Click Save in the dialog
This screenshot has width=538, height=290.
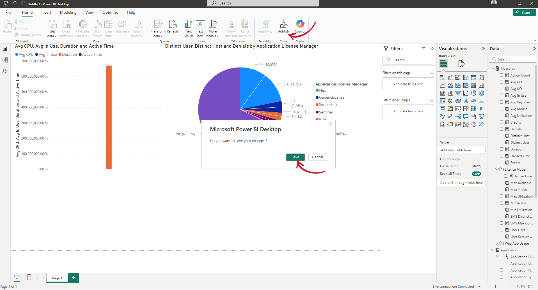tap(295, 157)
